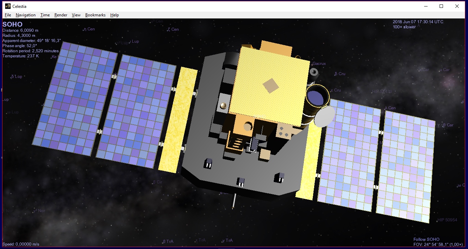
Task: Close the Celestia window
Action: pos(457,6)
